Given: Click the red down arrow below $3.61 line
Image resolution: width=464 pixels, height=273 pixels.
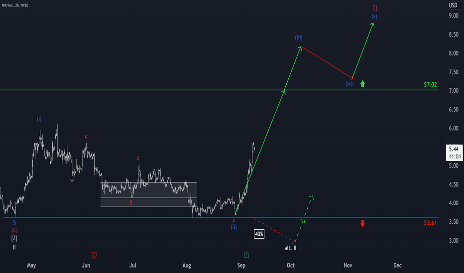Looking at the screenshot, I should pos(362,224).
